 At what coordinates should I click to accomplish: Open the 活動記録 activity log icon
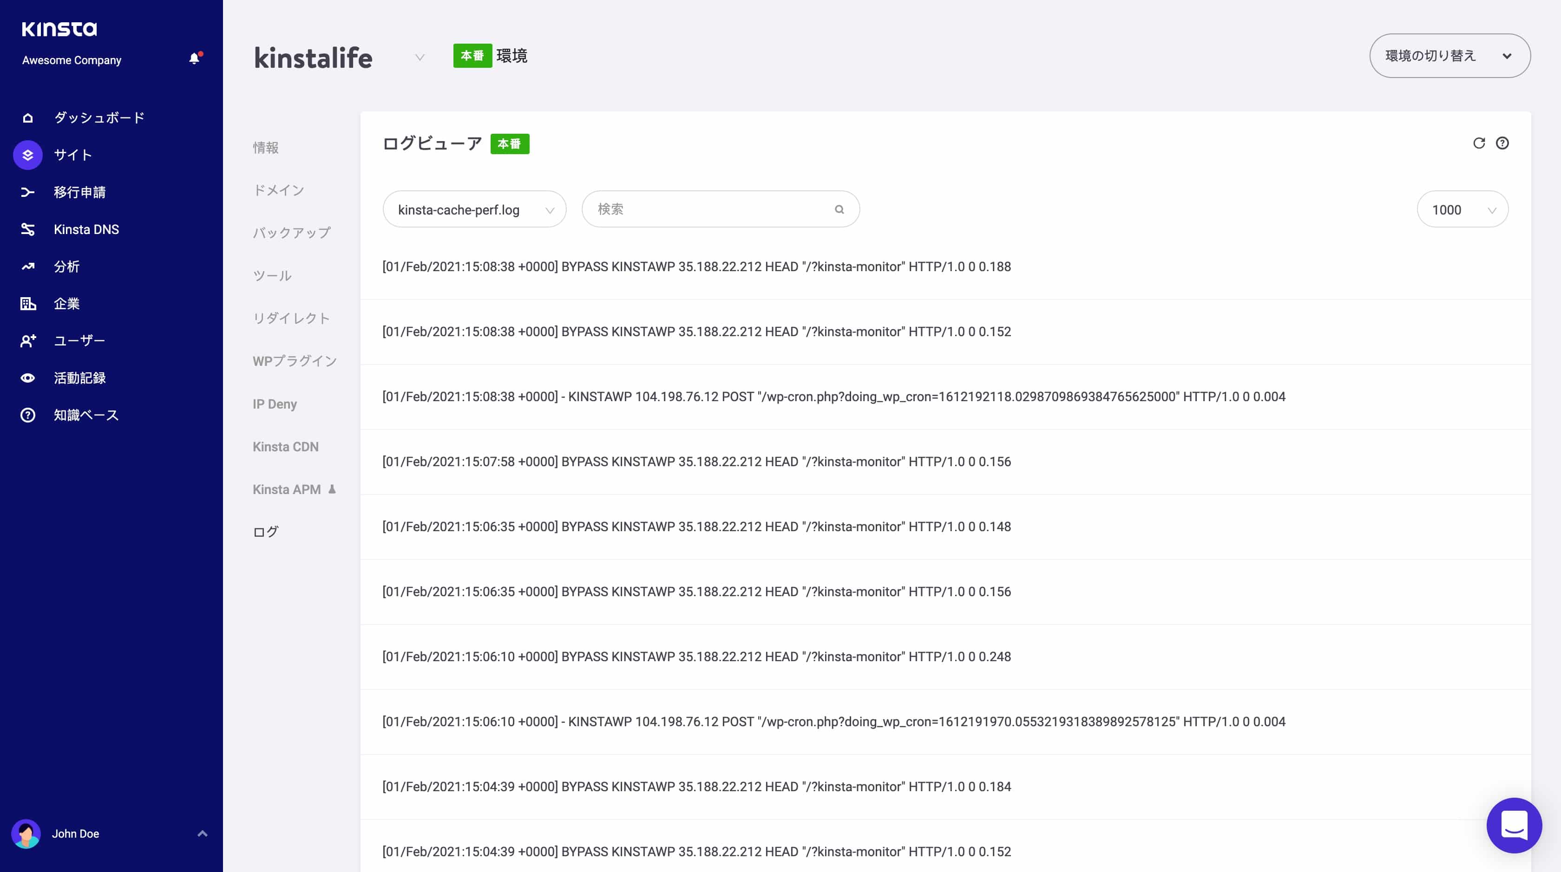click(28, 378)
